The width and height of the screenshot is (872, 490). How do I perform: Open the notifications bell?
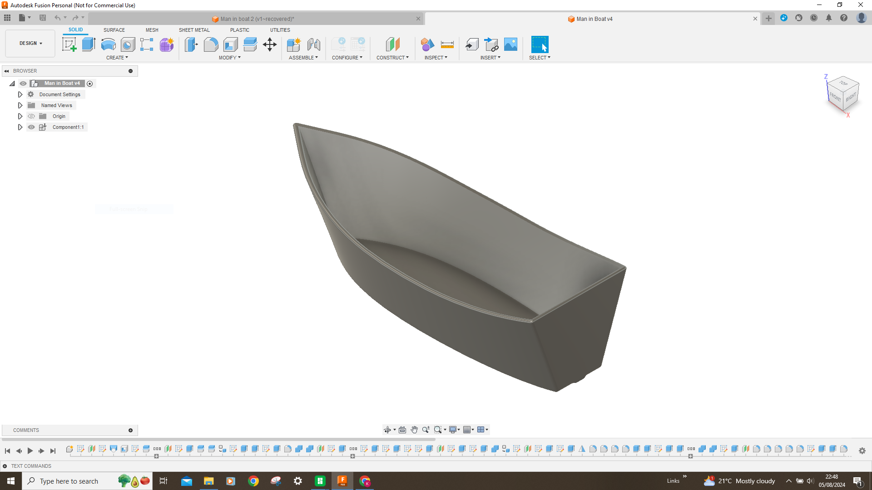coord(829,18)
